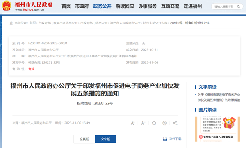Screen dimensions: 246x148
Task: Open 首页 in main navigation
Action: point(66,6)
